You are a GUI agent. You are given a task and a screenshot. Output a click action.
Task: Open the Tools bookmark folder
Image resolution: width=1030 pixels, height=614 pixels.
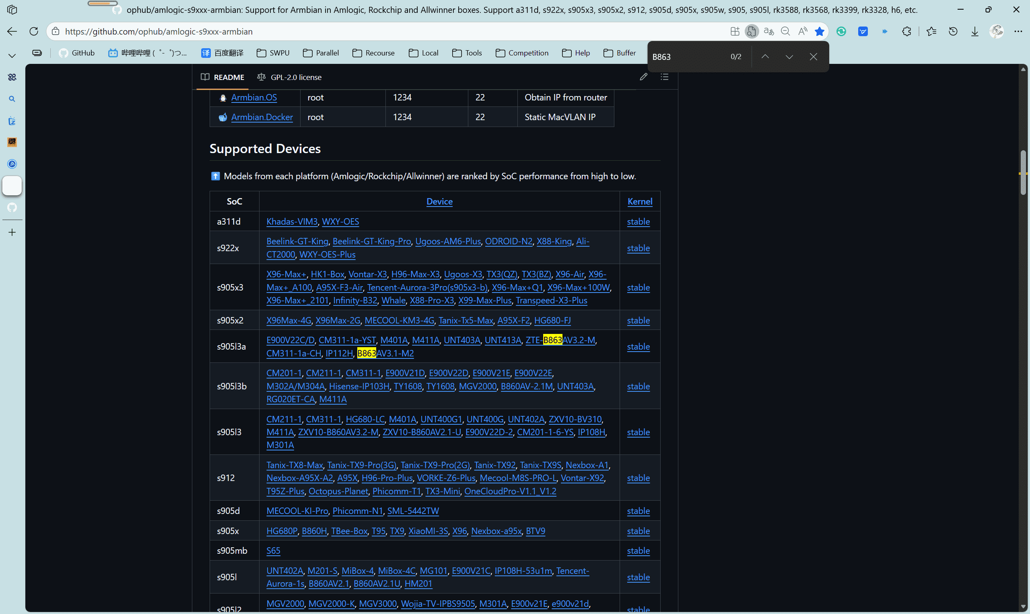point(467,53)
